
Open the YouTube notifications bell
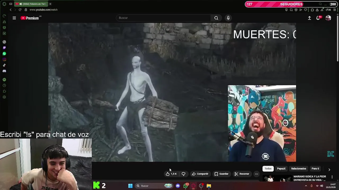(x=318, y=18)
